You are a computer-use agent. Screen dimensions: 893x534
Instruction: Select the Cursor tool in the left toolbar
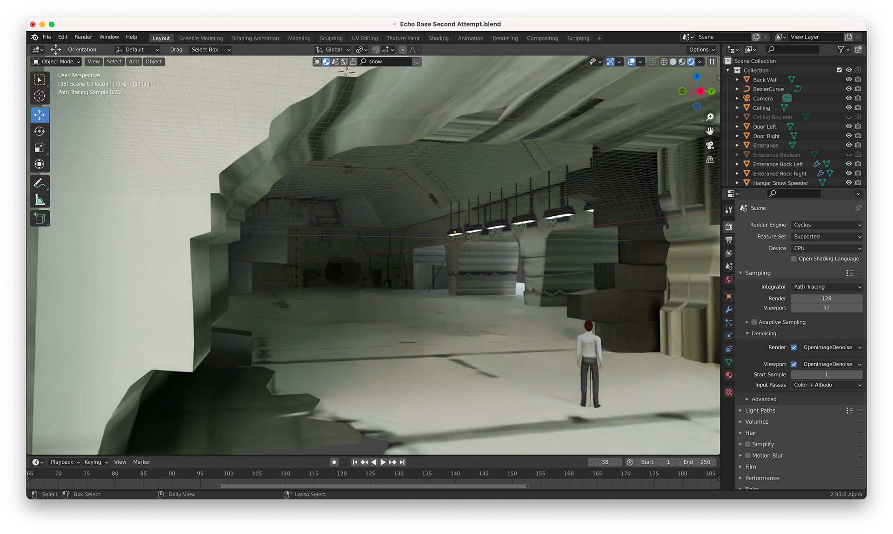[40, 96]
